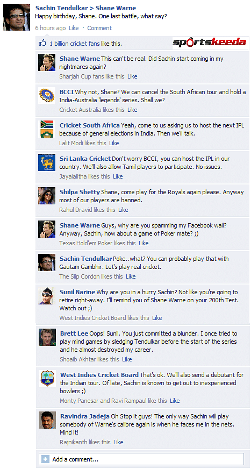
Task: Click BCCI's profile logo avatar
Action: [x=47, y=96]
